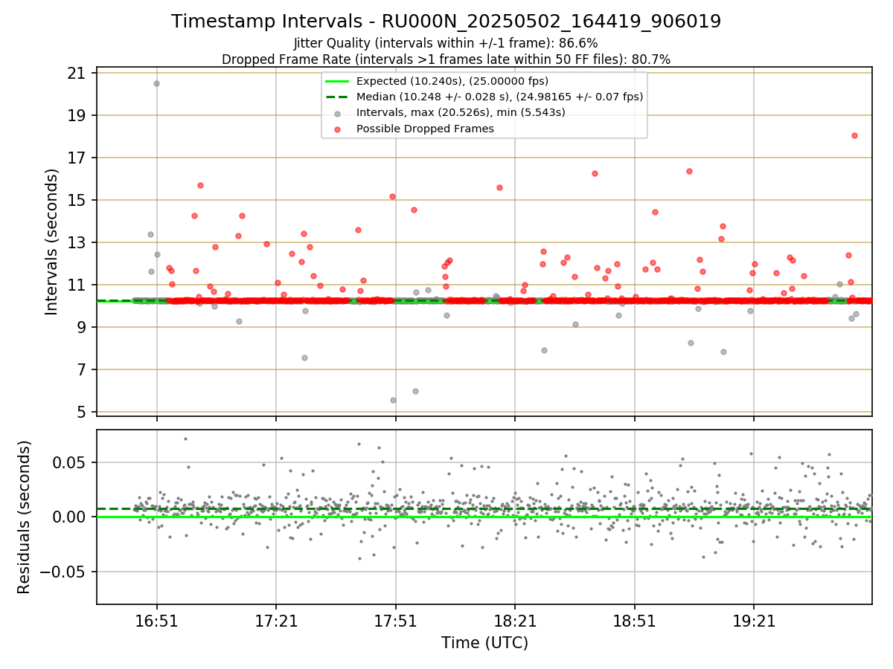This screenshot has width=893, height=669.
Task: Click the 17:21 x-axis tick label
Action: 276,620
